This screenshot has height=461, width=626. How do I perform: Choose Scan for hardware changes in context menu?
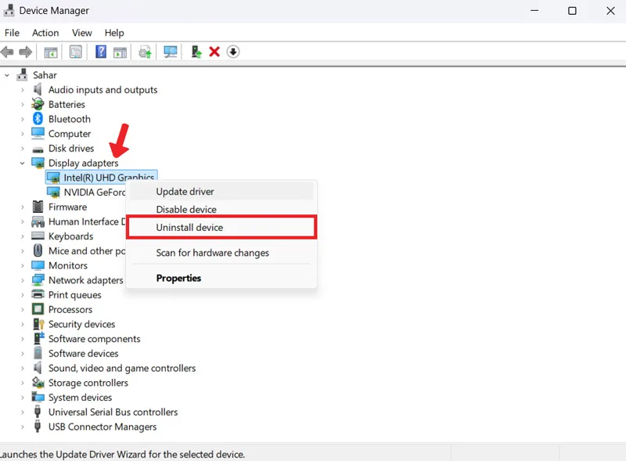tap(221, 253)
